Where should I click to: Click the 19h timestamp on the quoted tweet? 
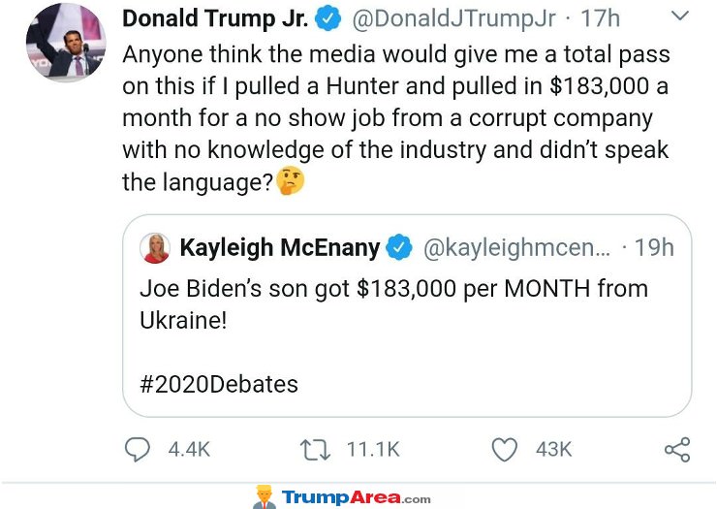tap(654, 248)
